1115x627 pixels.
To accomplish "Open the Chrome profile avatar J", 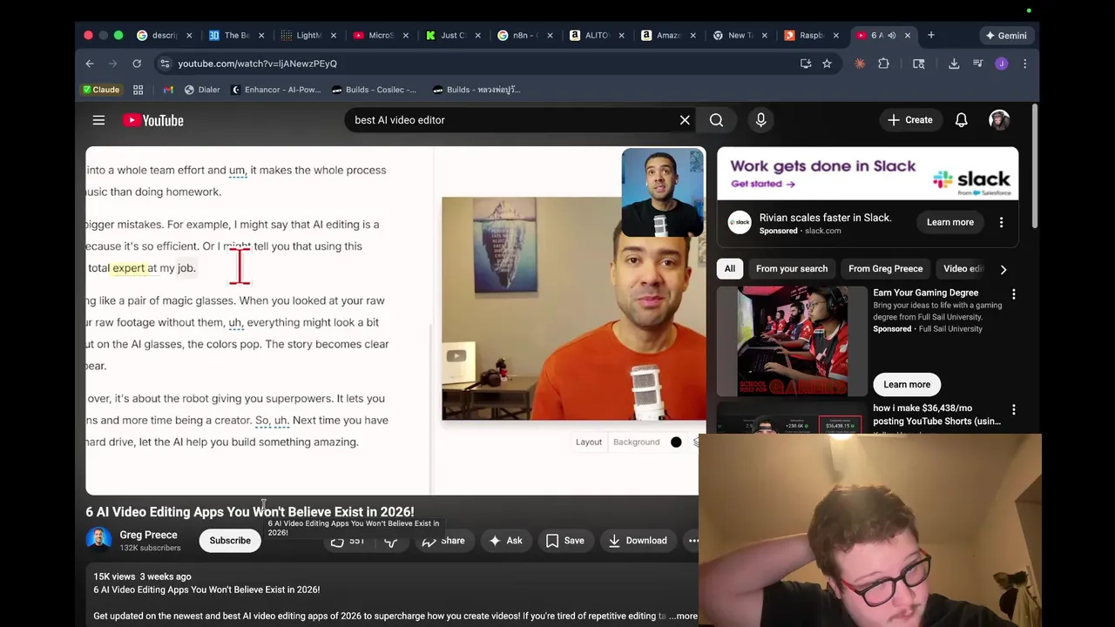I will 1001,64.
